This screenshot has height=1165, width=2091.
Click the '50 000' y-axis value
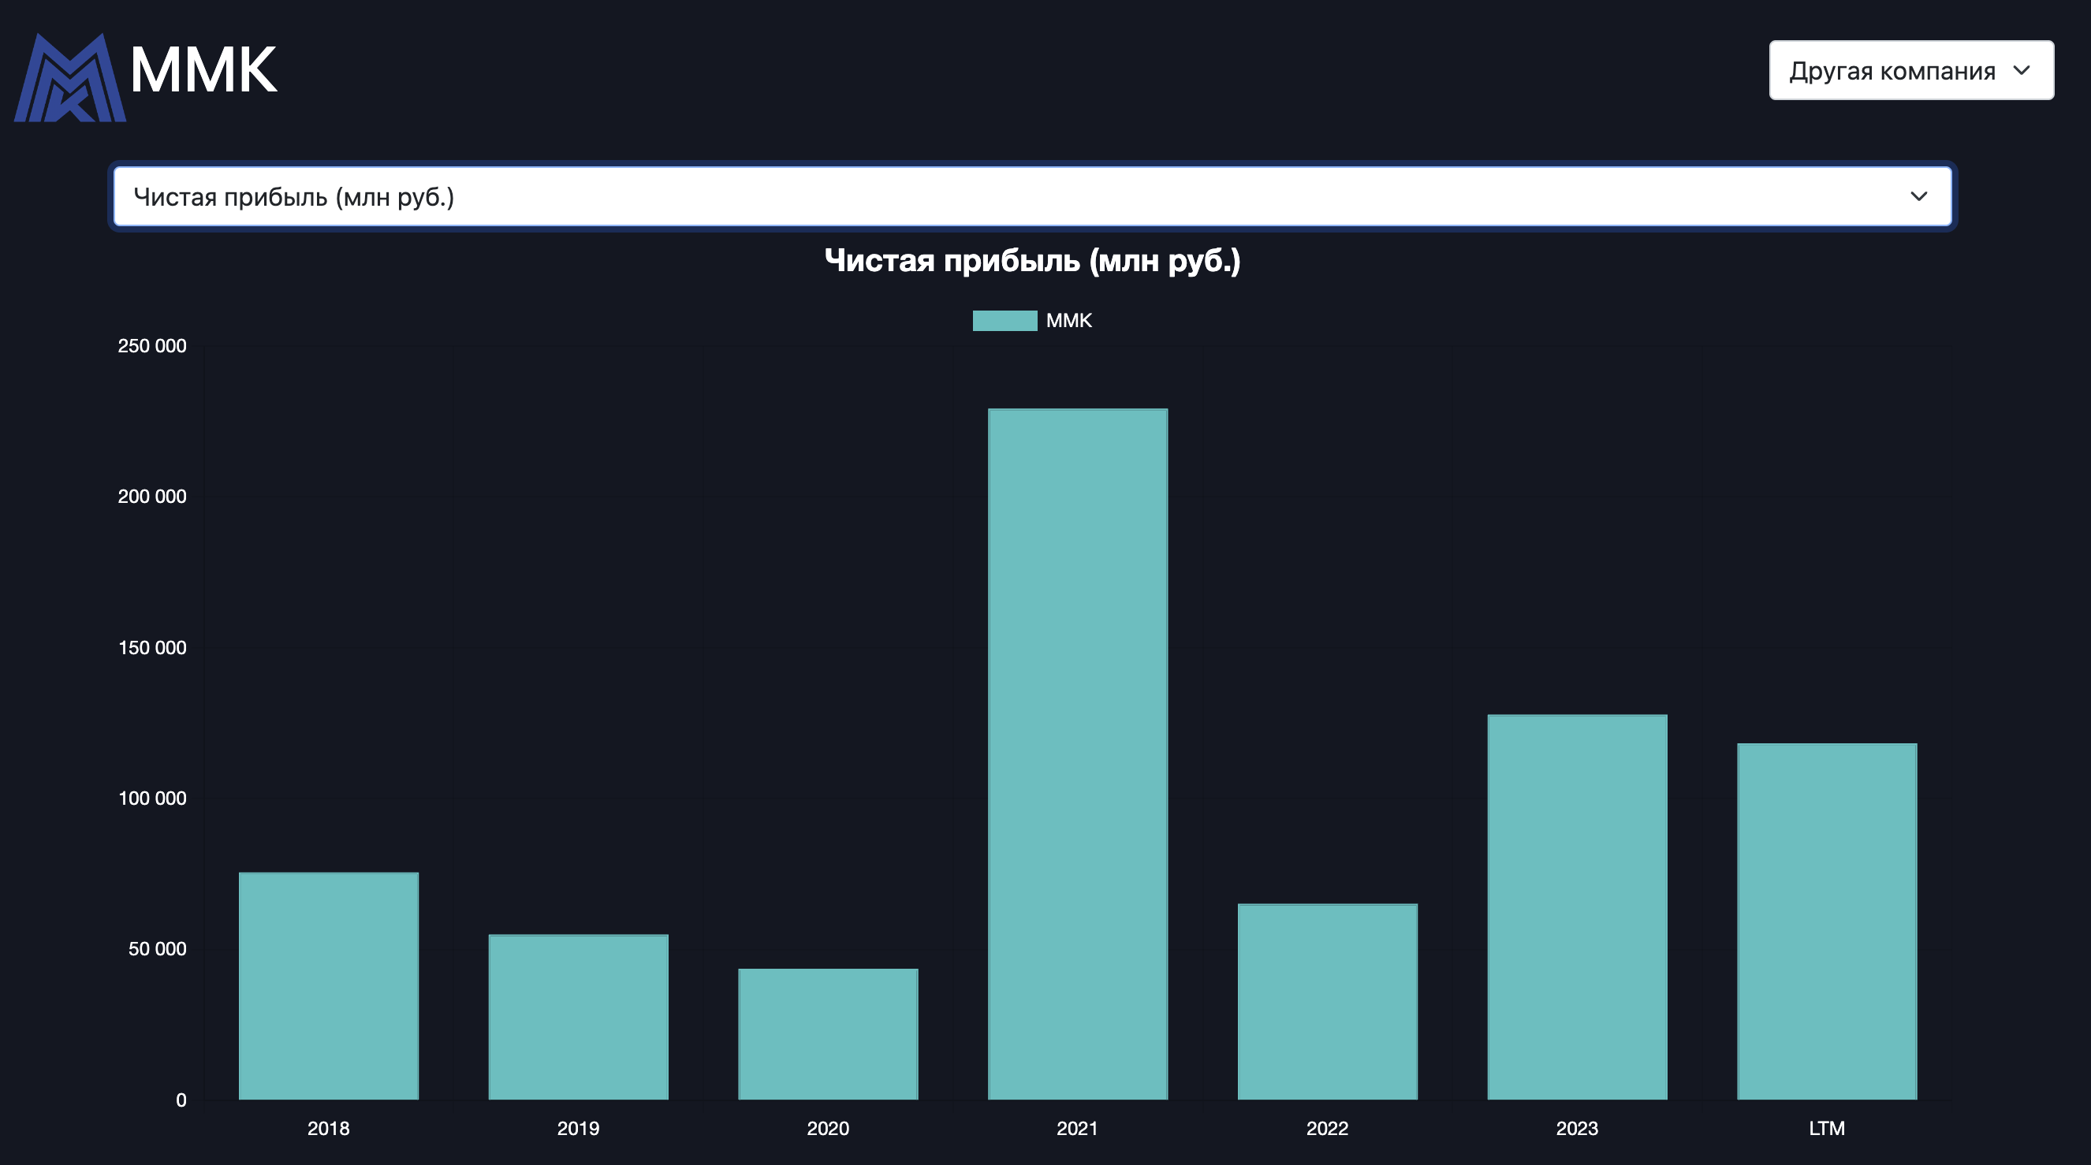(157, 949)
